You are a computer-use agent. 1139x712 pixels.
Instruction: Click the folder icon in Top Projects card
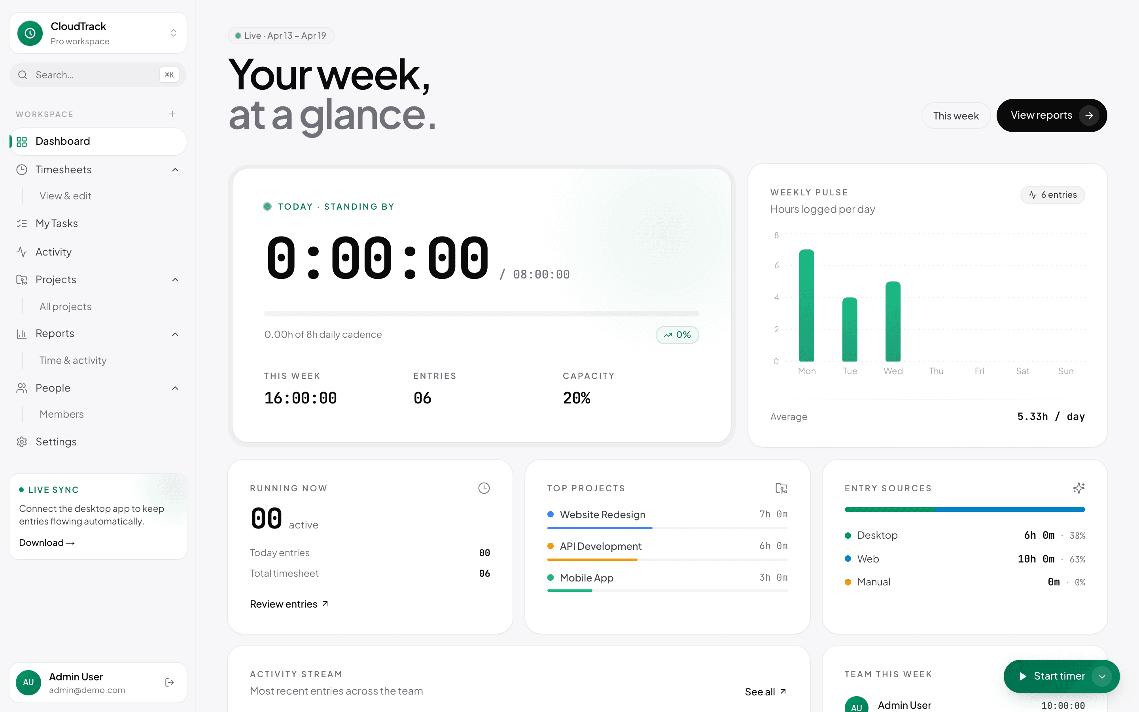click(x=781, y=489)
